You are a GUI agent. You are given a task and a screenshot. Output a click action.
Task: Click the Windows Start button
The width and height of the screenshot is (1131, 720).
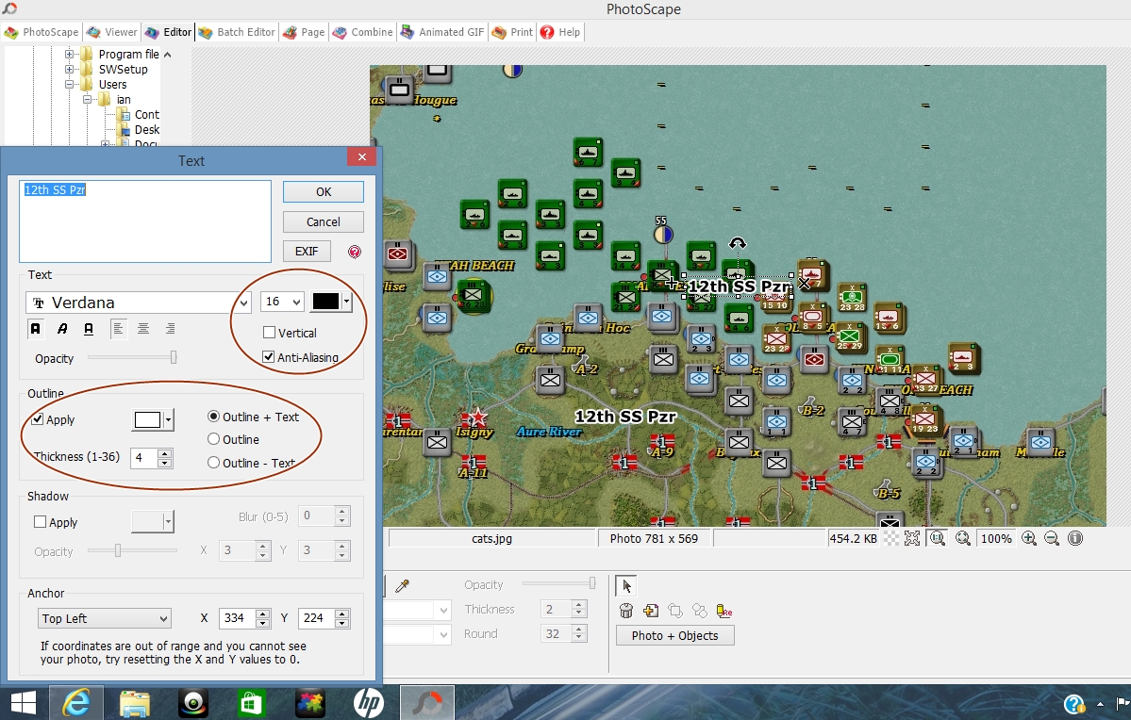tap(23, 703)
